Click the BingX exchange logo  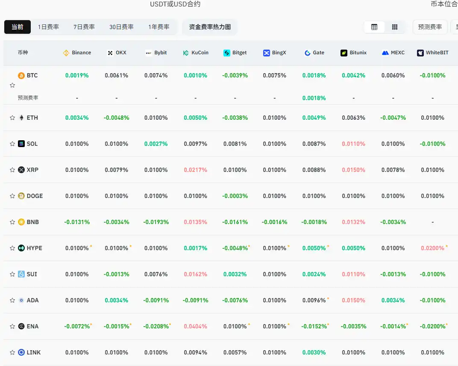click(267, 53)
